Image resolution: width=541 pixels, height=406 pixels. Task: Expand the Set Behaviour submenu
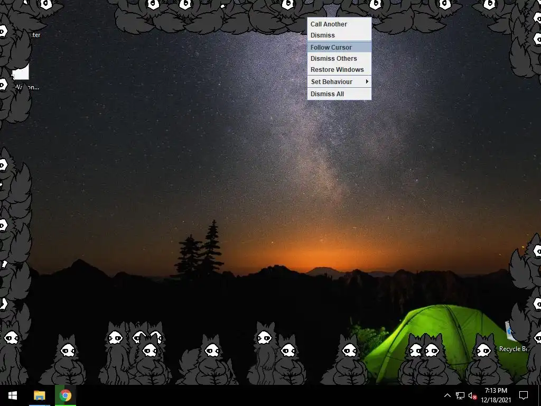click(x=339, y=82)
